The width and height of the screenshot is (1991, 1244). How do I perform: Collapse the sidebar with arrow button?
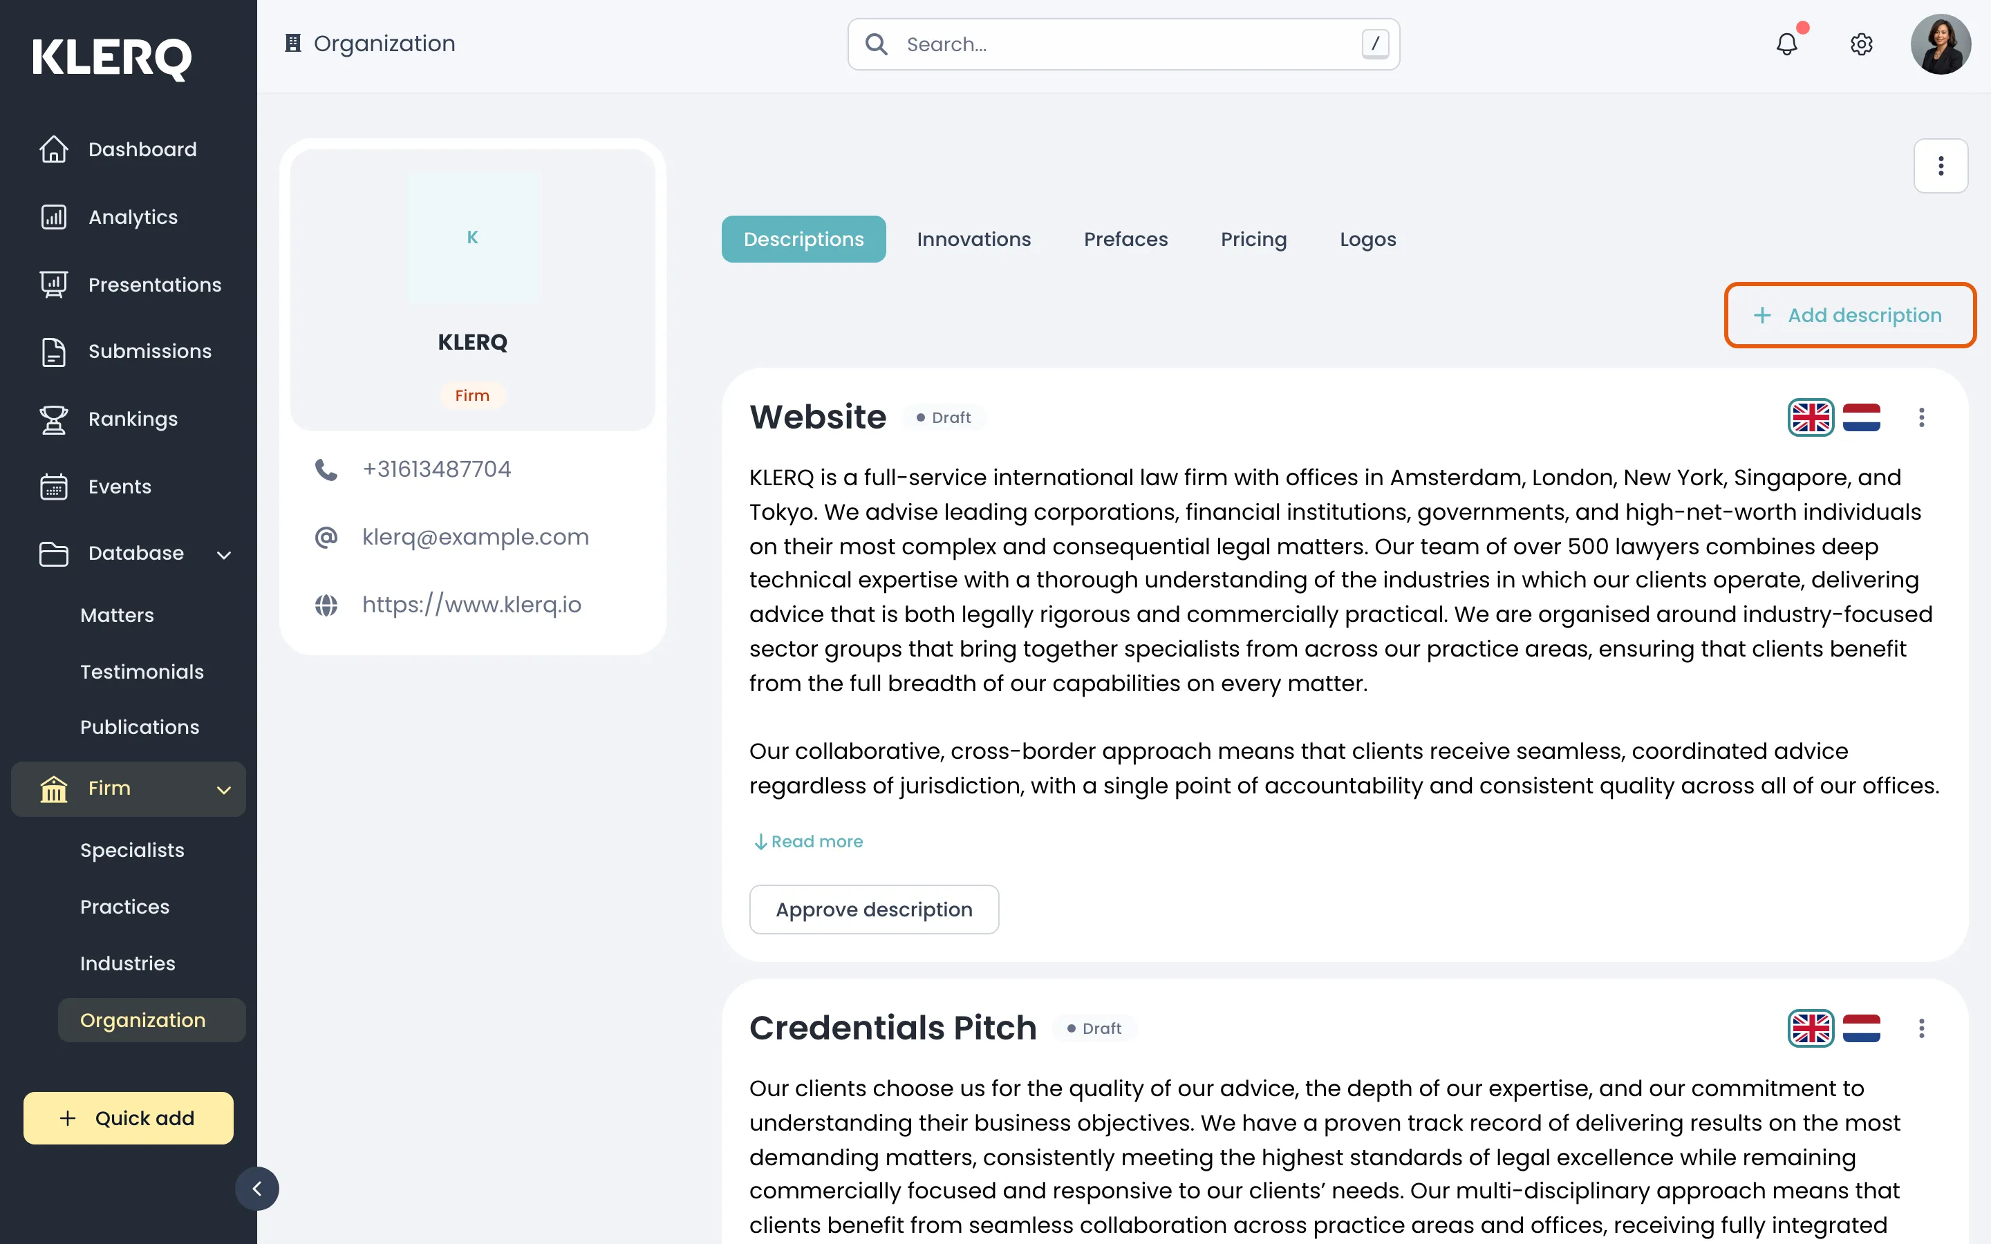tap(256, 1188)
